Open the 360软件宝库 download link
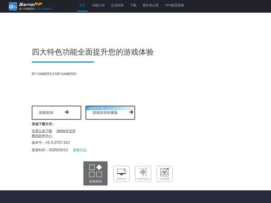The height and width of the screenshot is (203, 271). point(66,131)
